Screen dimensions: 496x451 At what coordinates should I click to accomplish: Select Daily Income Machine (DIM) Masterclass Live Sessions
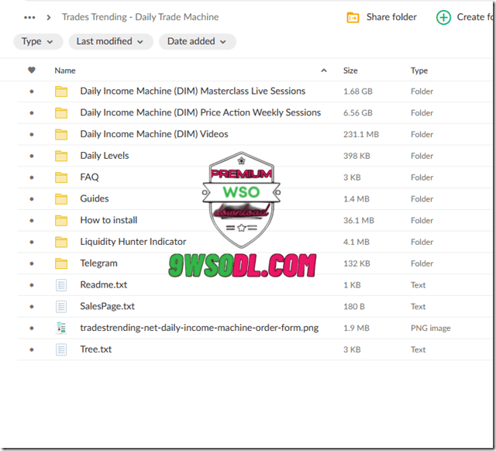click(x=193, y=91)
